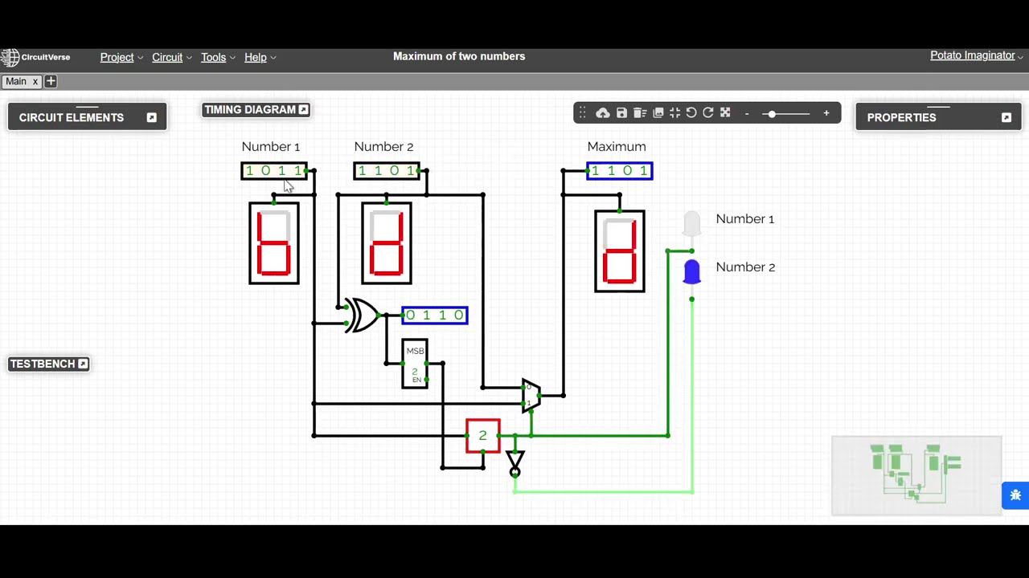Click the delete selected trash icon
The image size is (1029, 578).
click(x=640, y=113)
